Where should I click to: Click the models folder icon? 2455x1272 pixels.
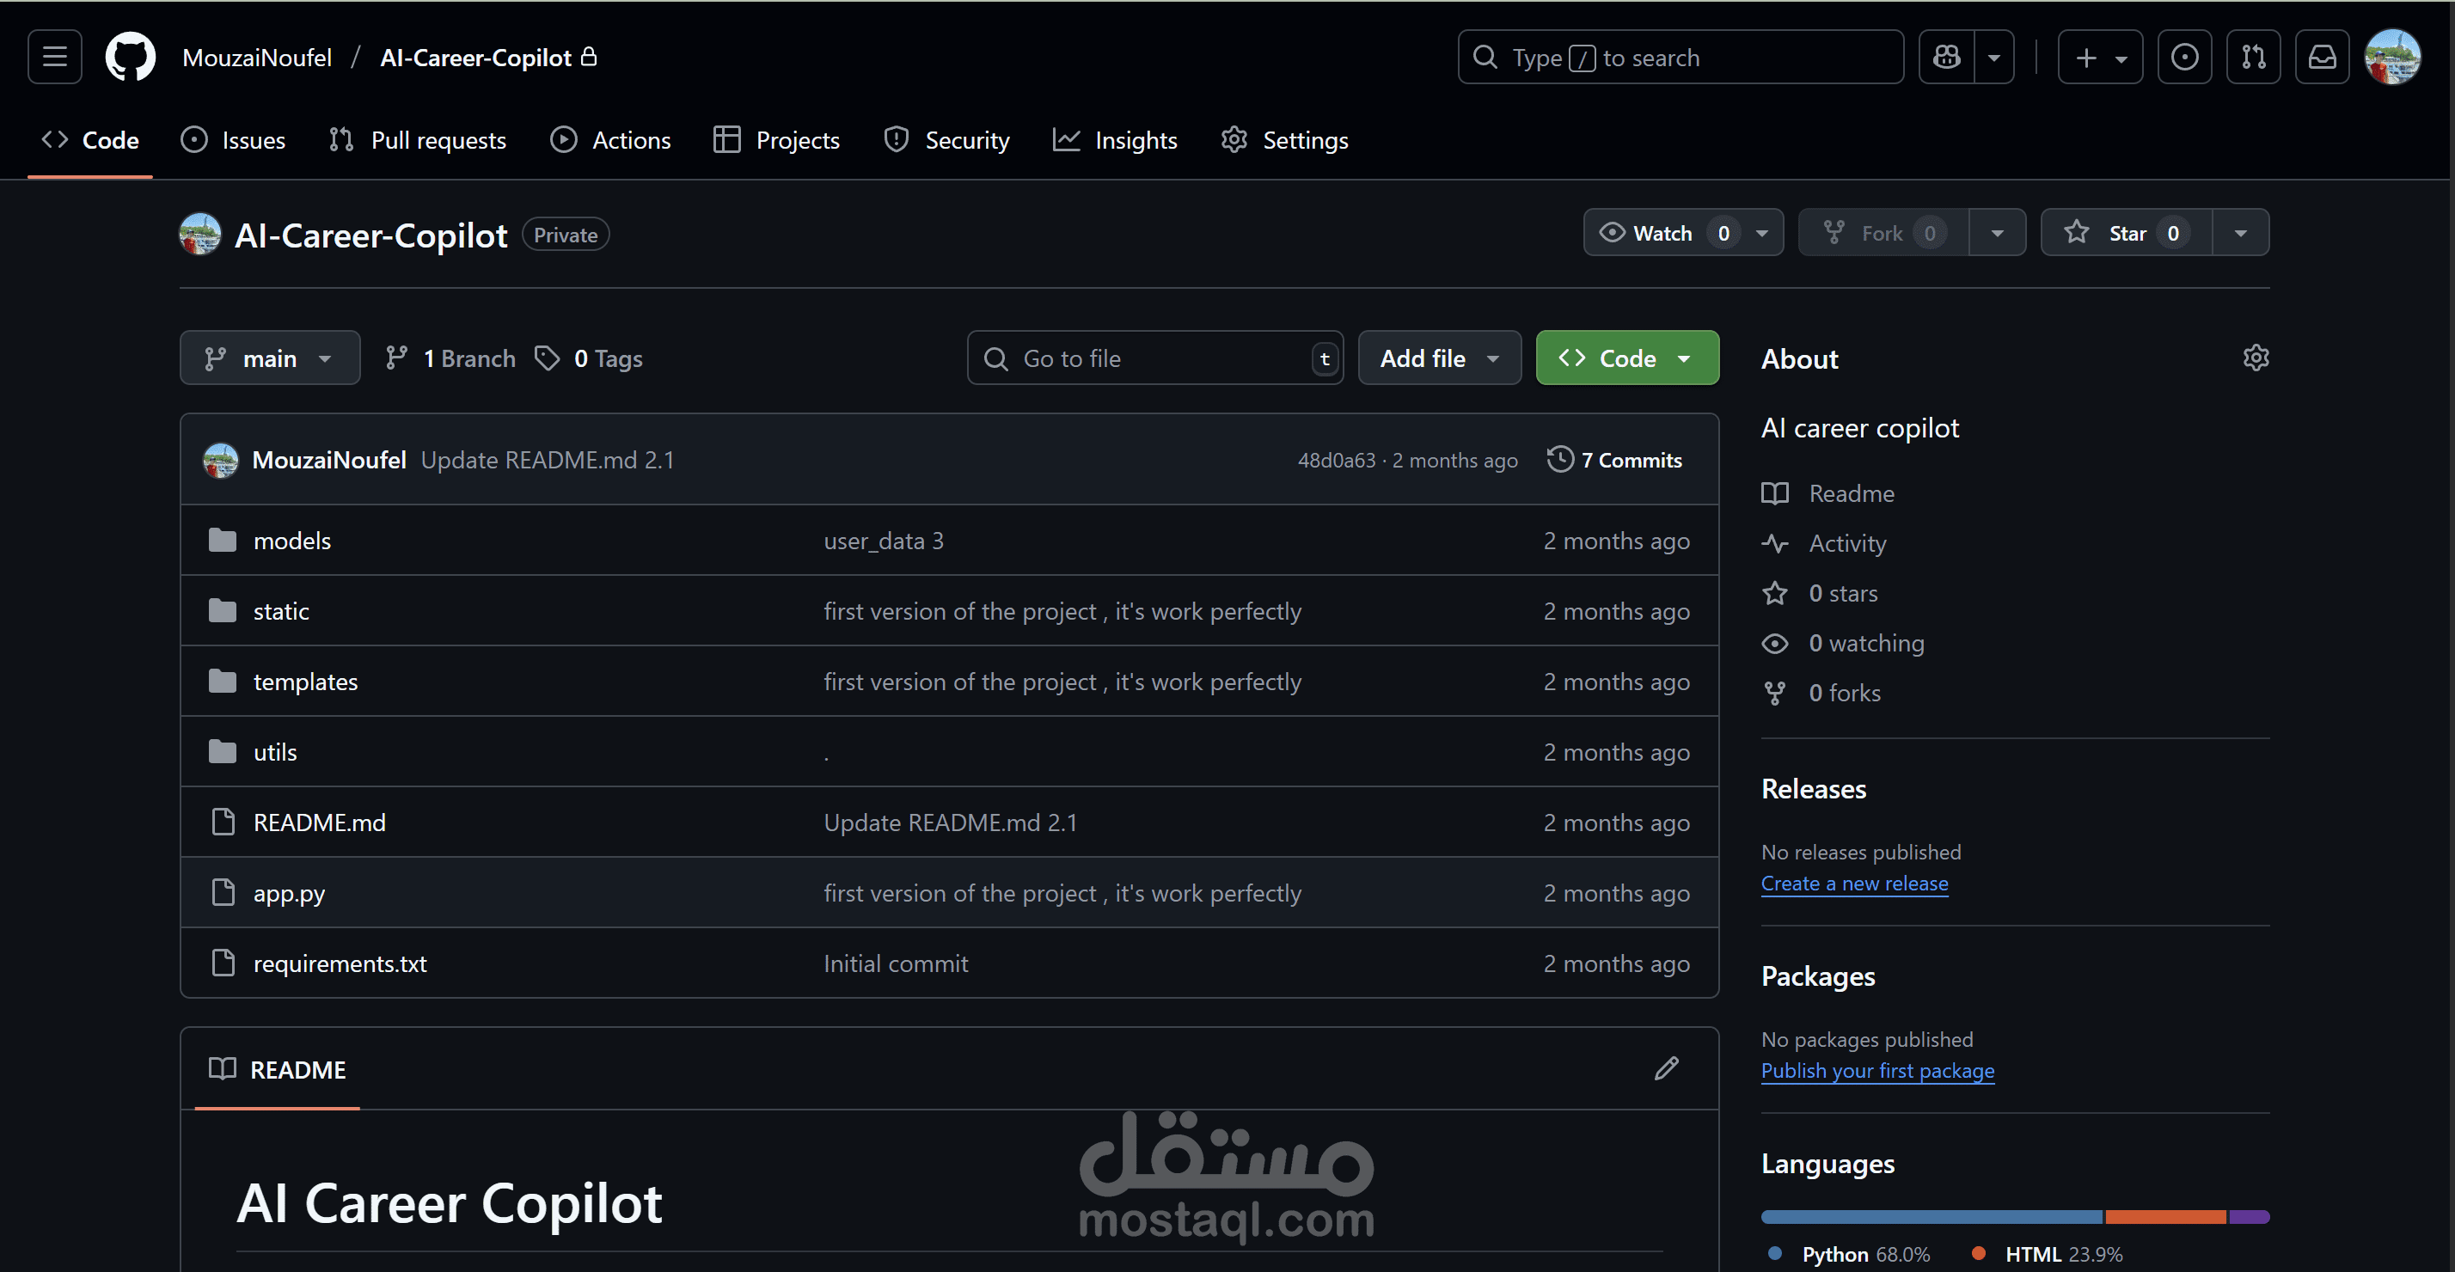(x=222, y=541)
